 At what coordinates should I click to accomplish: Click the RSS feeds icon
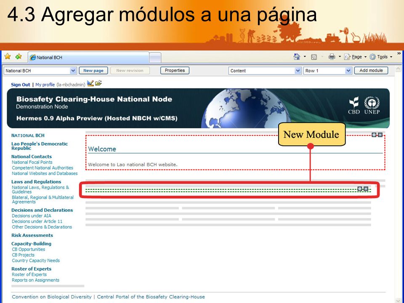[314, 57]
